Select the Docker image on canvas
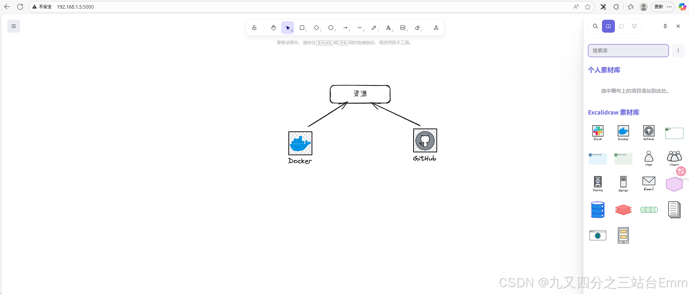Viewport: 689px width, 294px height. pyautogui.click(x=300, y=143)
